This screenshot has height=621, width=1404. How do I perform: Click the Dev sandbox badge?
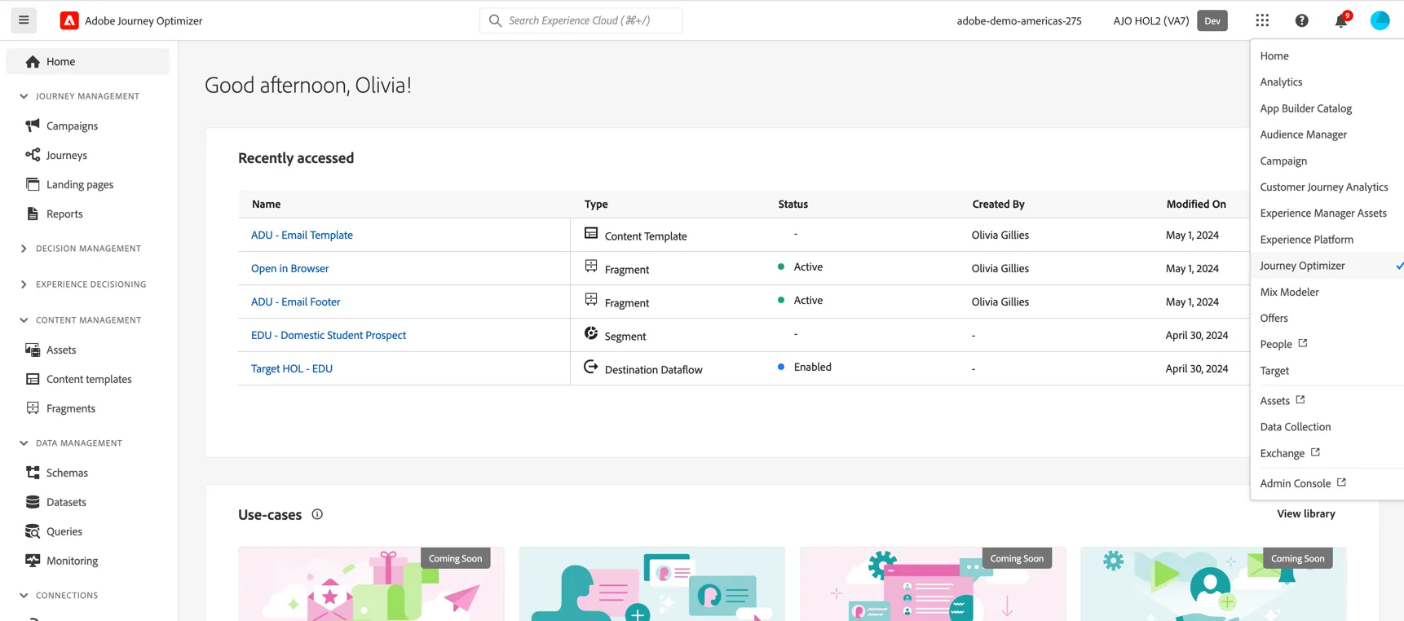[x=1212, y=20]
